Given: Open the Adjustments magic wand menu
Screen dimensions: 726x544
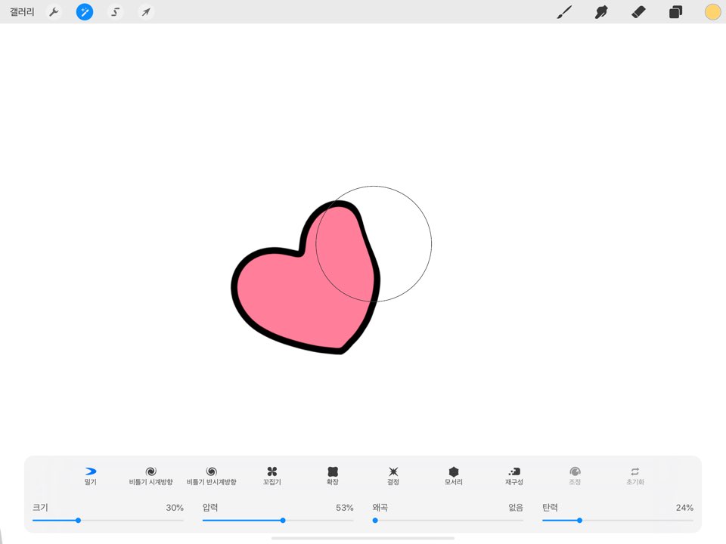Looking at the screenshot, I should point(84,12).
